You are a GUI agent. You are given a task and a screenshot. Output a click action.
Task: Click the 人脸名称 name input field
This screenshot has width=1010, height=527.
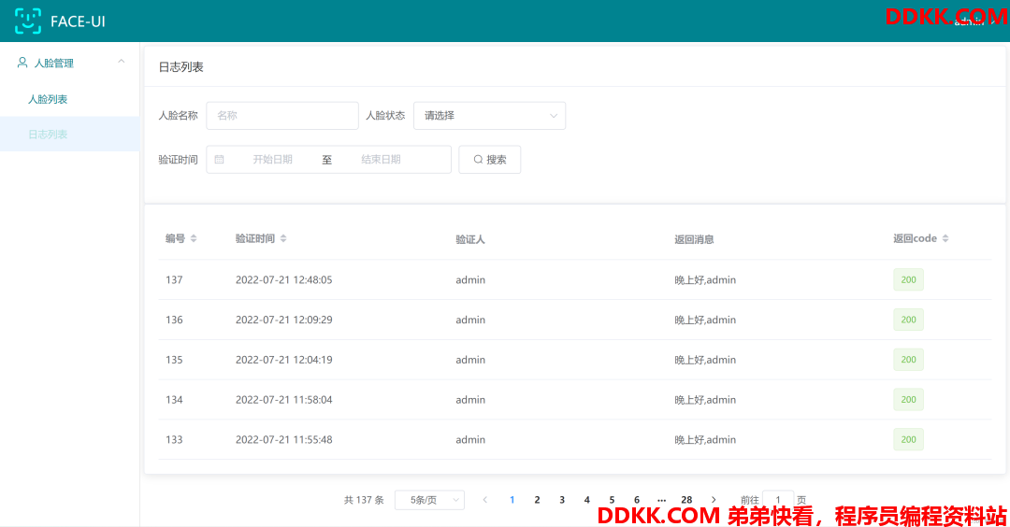282,116
